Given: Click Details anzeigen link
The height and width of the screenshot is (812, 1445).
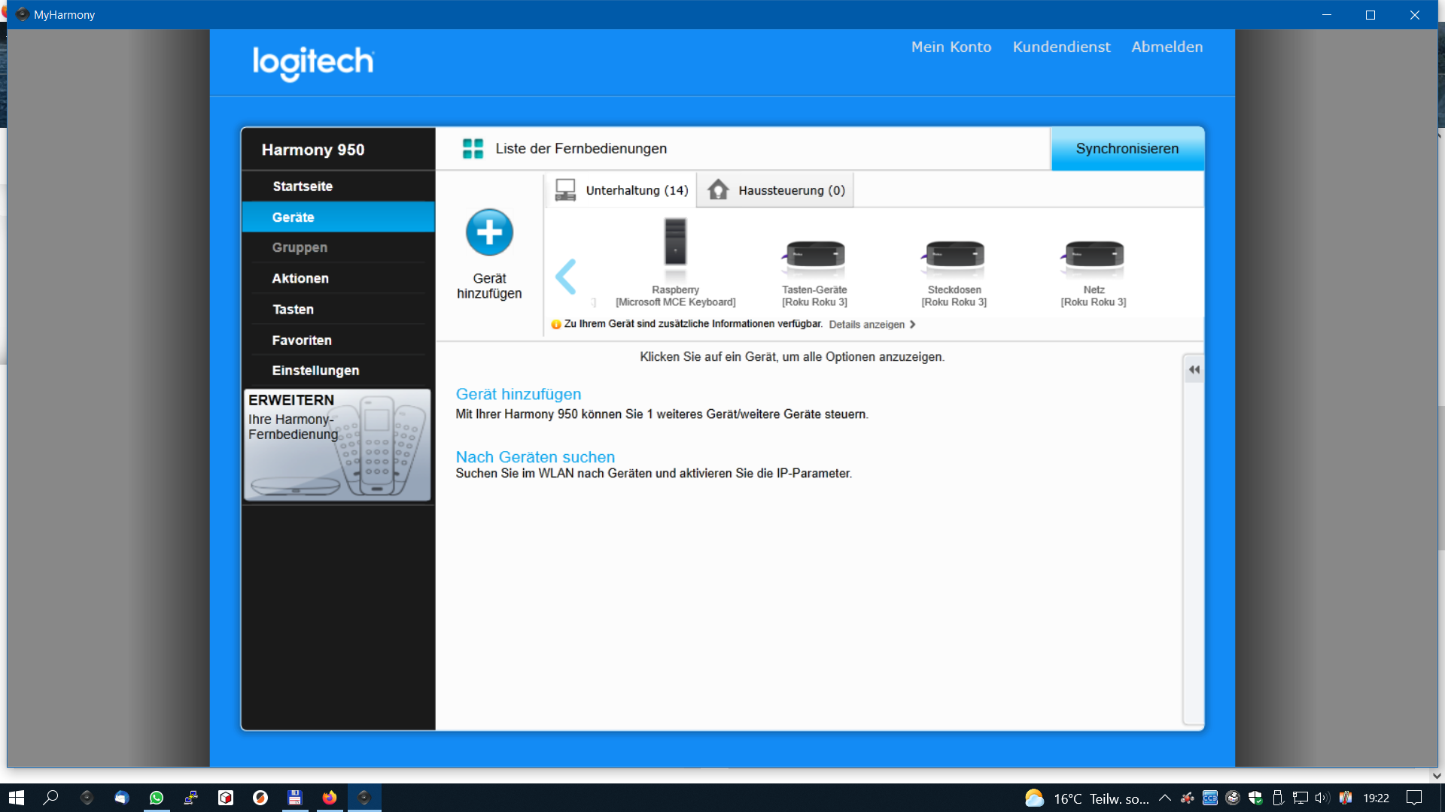Looking at the screenshot, I should coord(867,325).
